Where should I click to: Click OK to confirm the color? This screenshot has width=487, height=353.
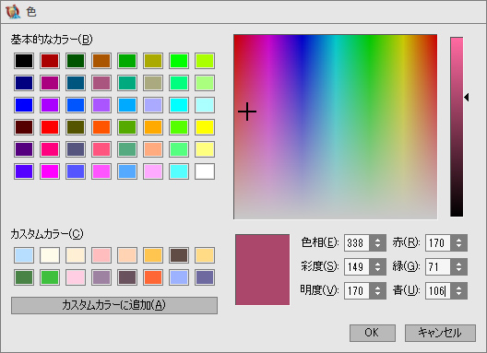(x=372, y=333)
